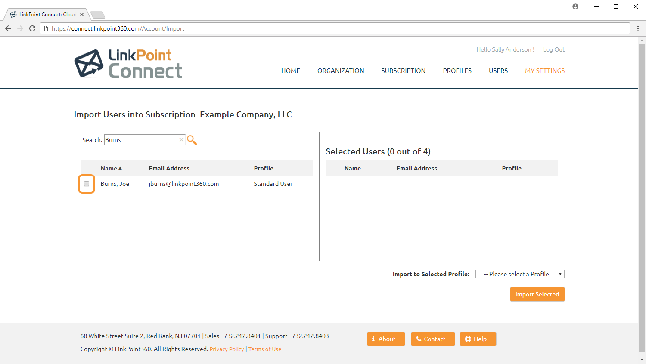Sort users by the Name column header
Image resolution: width=646 pixels, height=364 pixels.
pyautogui.click(x=111, y=168)
